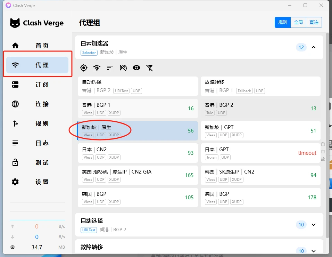Viewport: 332px width, 257px height.
Task: Click the crossed-out signal delay check icon
Action: tap(123, 68)
